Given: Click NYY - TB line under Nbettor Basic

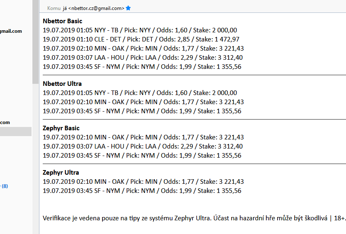Looking at the screenshot, I should [x=140, y=30].
